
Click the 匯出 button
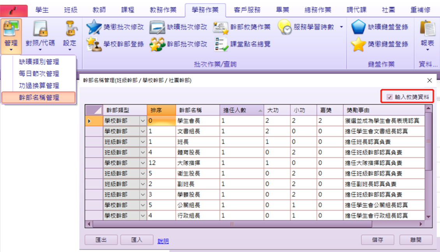tap(101, 240)
